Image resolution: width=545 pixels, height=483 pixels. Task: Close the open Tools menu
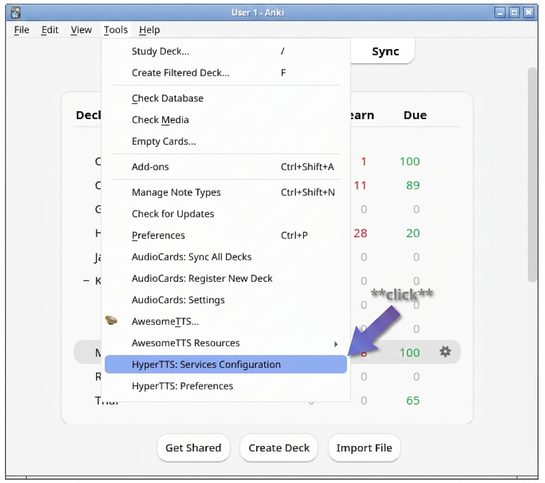[x=116, y=30]
